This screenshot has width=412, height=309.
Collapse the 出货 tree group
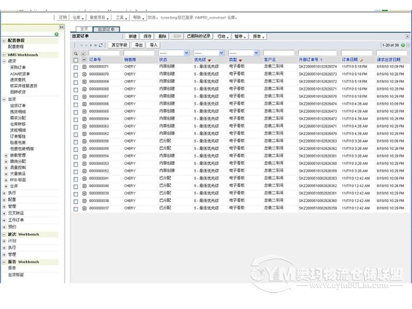(4, 99)
